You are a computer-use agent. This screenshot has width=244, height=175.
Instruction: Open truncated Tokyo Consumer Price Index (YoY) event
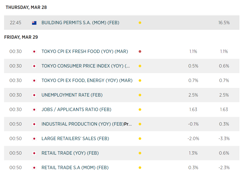click(x=86, y=66)
